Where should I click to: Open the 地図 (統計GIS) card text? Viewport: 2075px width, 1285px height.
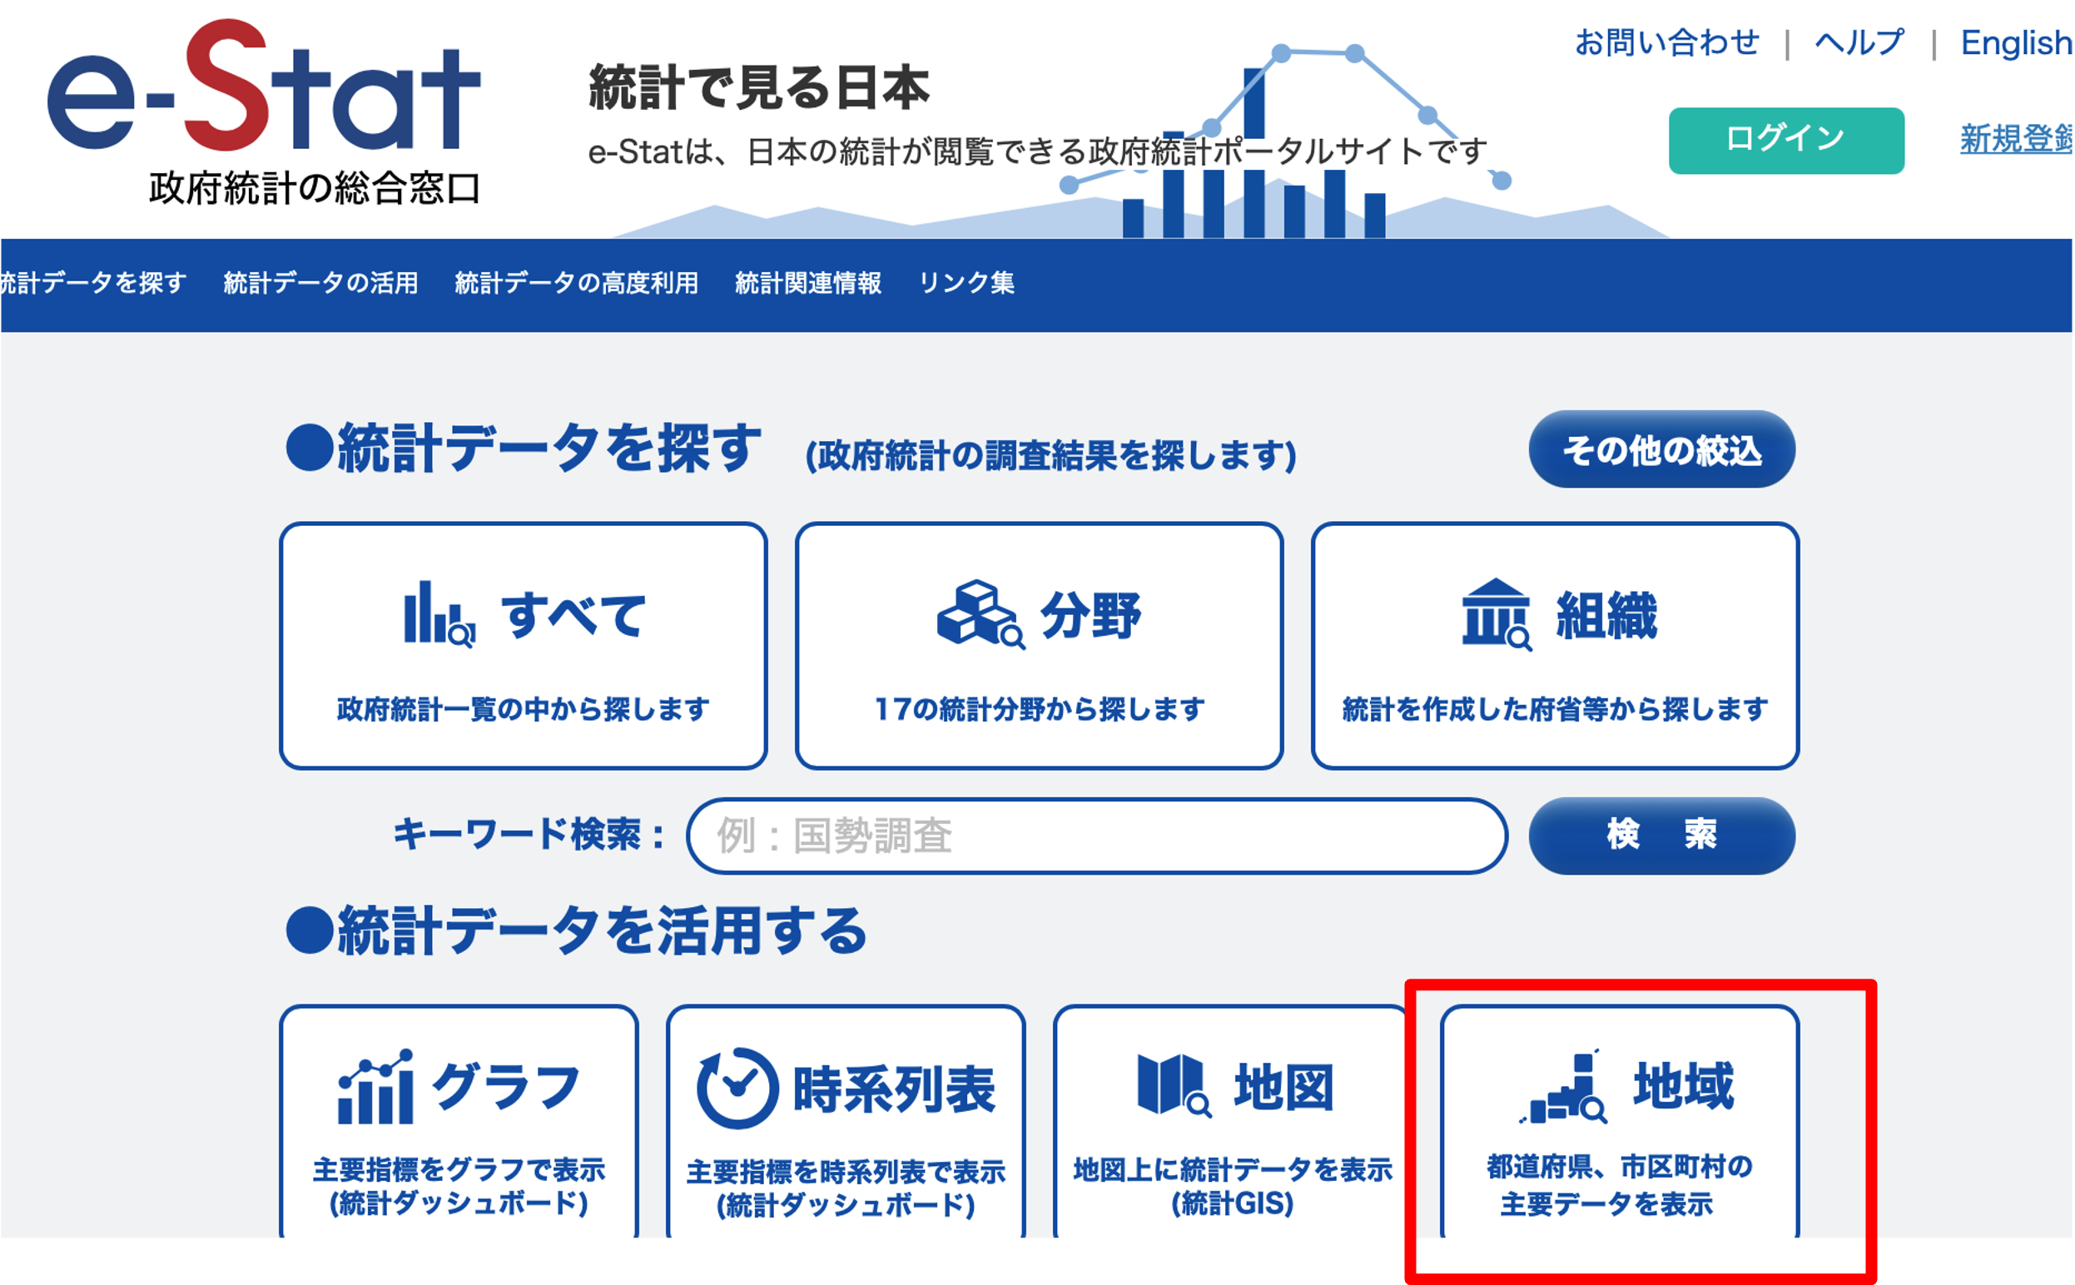(1284, 1087)
